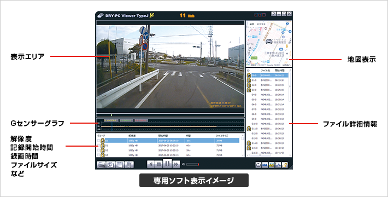388x197 pixels.
Task: Select the 10:22:15 row in the group list
Action: pyautogui.click(x=168, y=146)
